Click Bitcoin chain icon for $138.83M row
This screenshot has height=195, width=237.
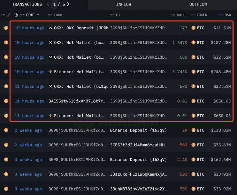point(6,130)
